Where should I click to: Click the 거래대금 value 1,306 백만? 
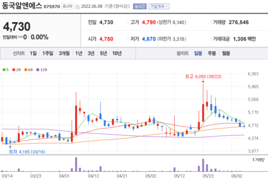click(x=244, y=39)
